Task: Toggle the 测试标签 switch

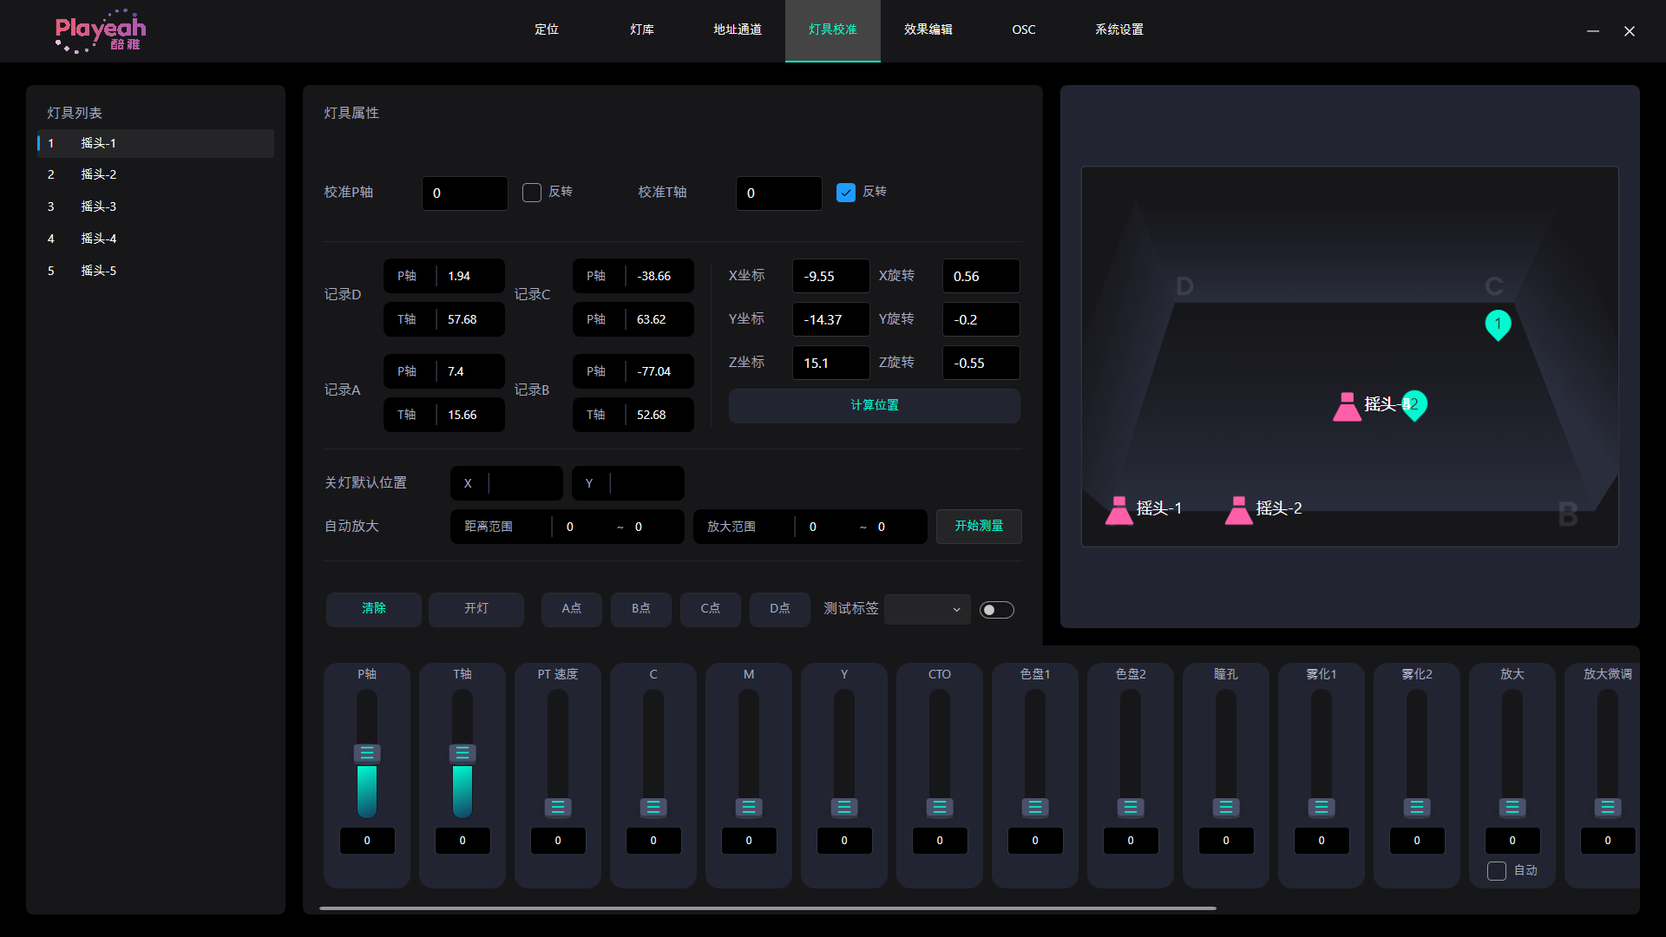Action: point(996,610)
